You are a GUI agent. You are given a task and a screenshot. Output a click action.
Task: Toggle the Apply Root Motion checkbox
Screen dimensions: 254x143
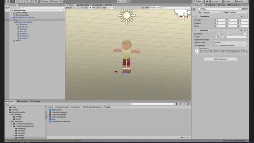coord(216,40)
